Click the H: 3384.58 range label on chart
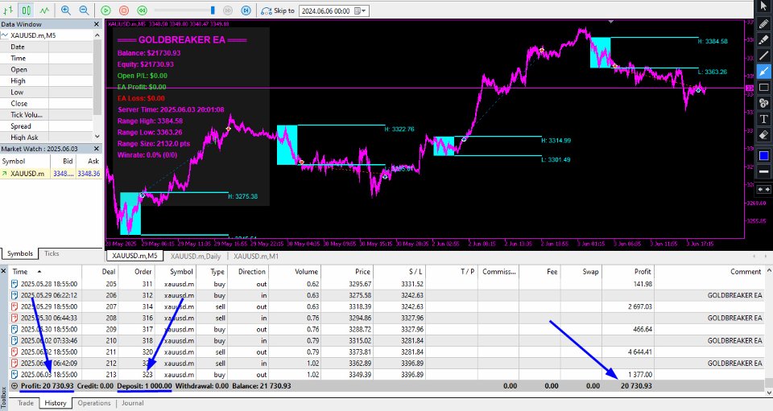Image resolution: width=773 pixels, height=411 pixels. 713,41
